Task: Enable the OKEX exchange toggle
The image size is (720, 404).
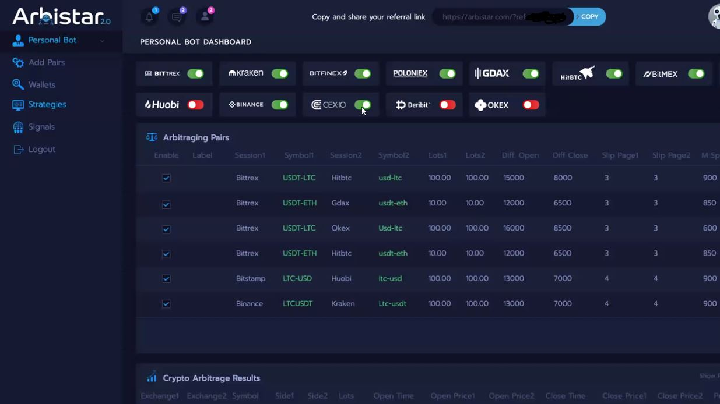Action: tap(531, 105)
